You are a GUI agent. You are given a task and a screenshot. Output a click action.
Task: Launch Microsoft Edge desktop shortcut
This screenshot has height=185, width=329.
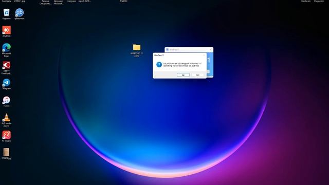click(x=7, y=50)
